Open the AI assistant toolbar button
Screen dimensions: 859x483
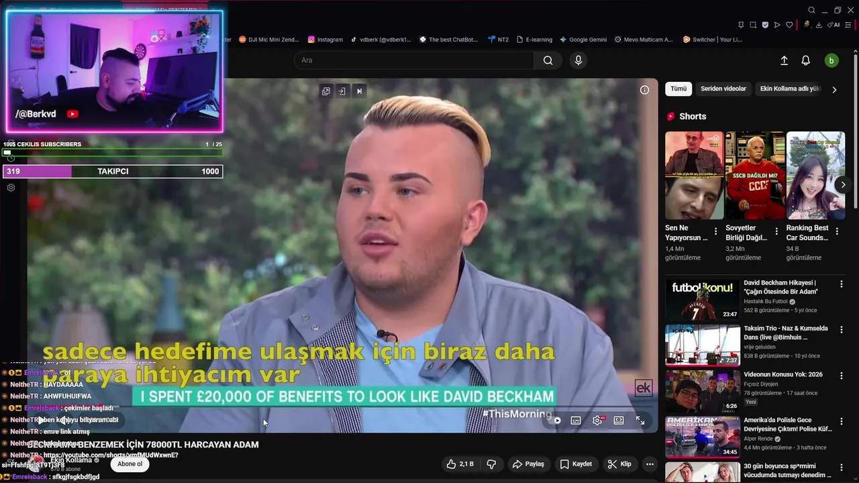(x=834, y=25)
